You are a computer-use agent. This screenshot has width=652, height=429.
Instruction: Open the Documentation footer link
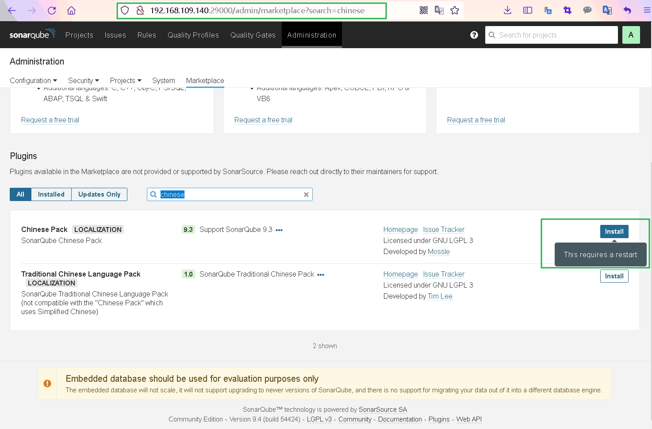(400, 419)
